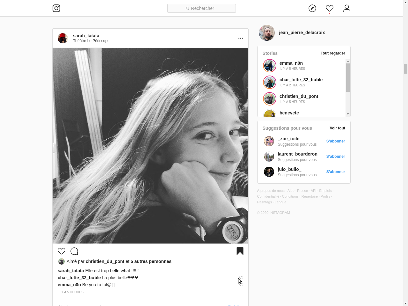
Task: Like the post with the heart icon
Action: [62, 251]
